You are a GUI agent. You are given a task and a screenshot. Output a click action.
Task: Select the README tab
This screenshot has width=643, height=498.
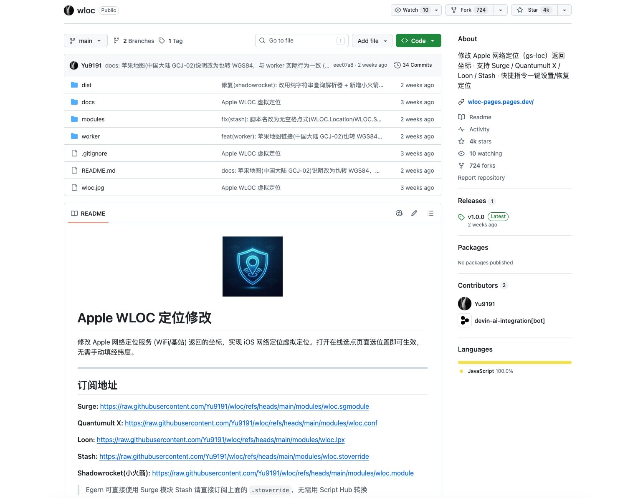pyautogui.click(x=88, y=214)
